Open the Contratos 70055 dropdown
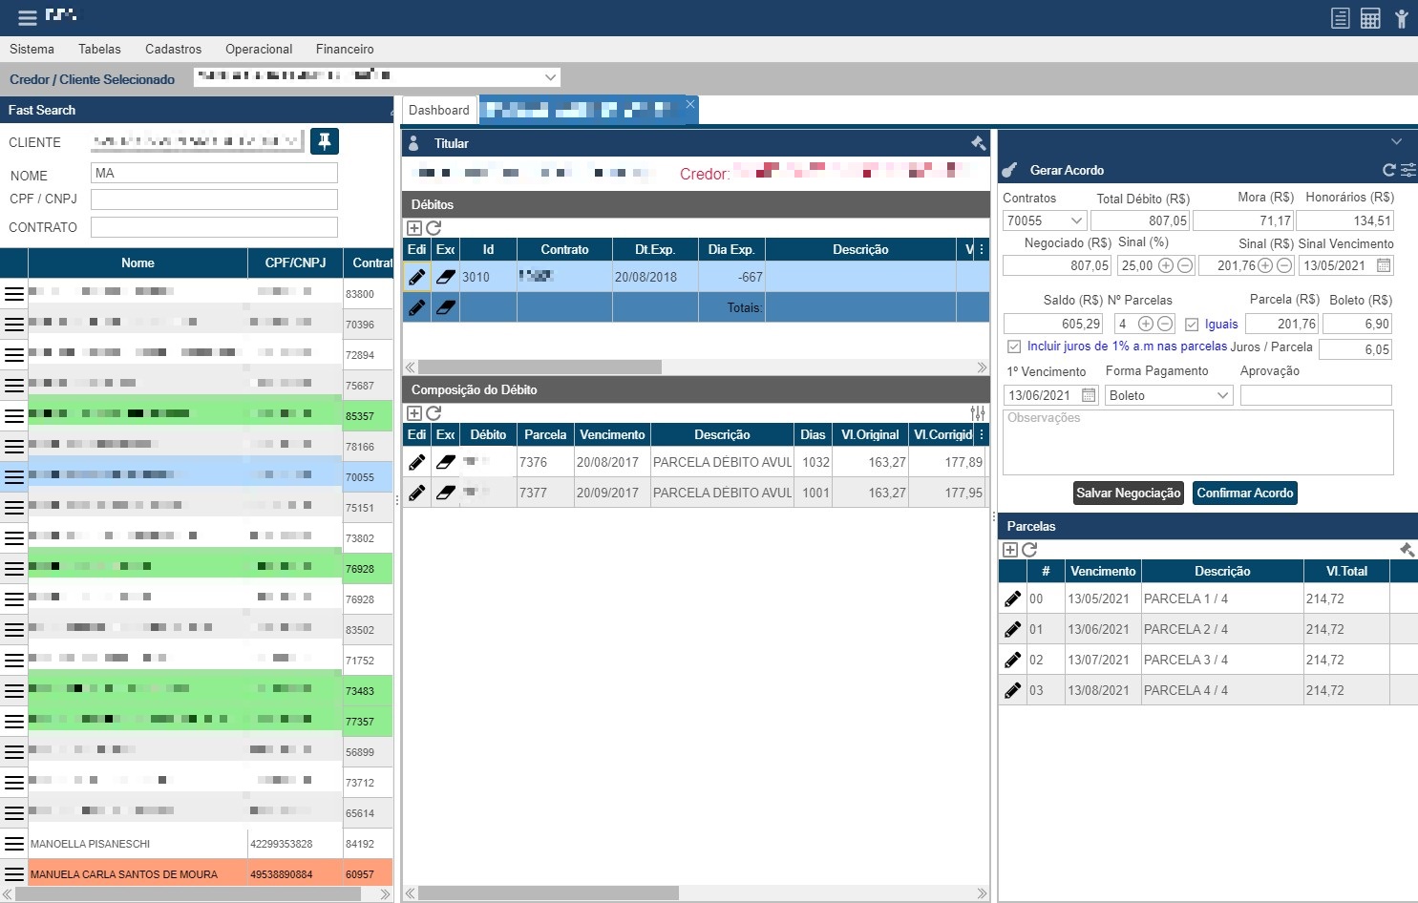Viewport: 1418px width, 903px height. point(1076,220)
